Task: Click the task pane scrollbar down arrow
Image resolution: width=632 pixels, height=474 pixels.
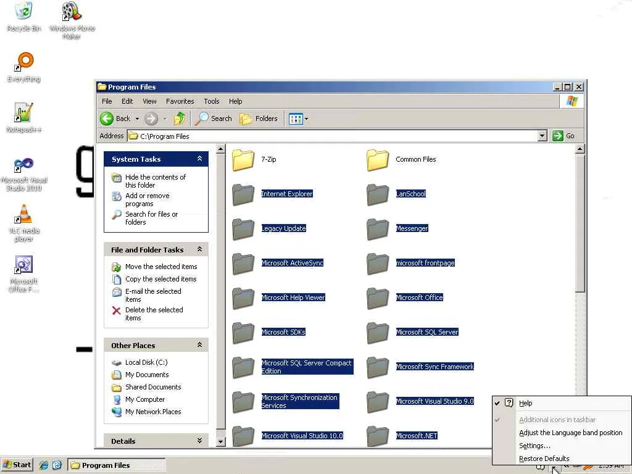Action: pyautogui.click(x=220, y=442)
